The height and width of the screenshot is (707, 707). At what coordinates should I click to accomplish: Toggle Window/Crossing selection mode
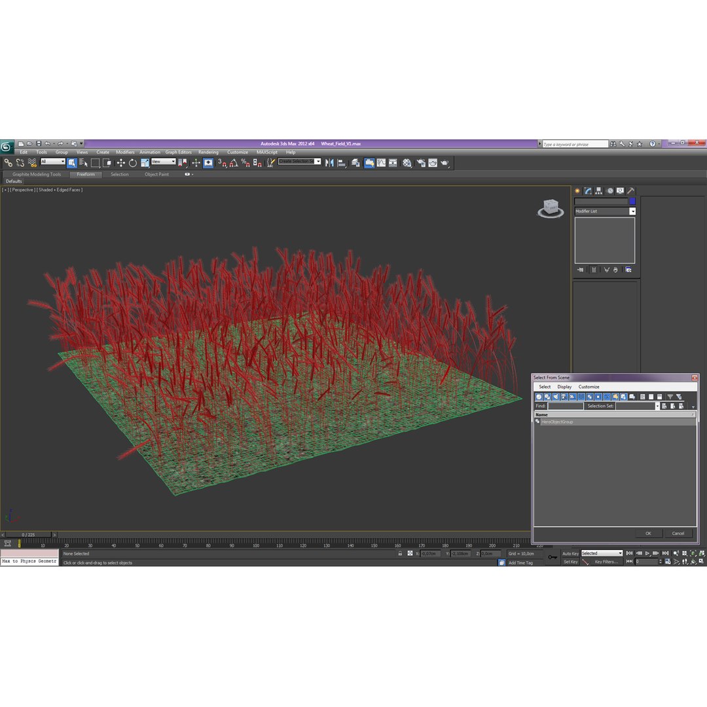click(x=107, y=163)
